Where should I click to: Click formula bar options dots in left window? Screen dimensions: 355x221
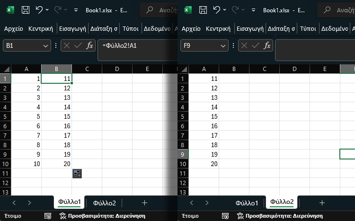pos(56,46)
